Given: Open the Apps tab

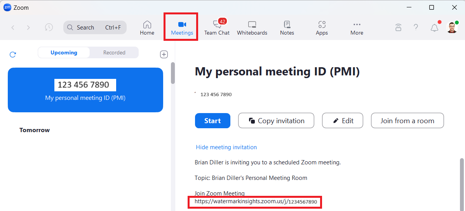Looking at the screenshot, I should [322, 28].
